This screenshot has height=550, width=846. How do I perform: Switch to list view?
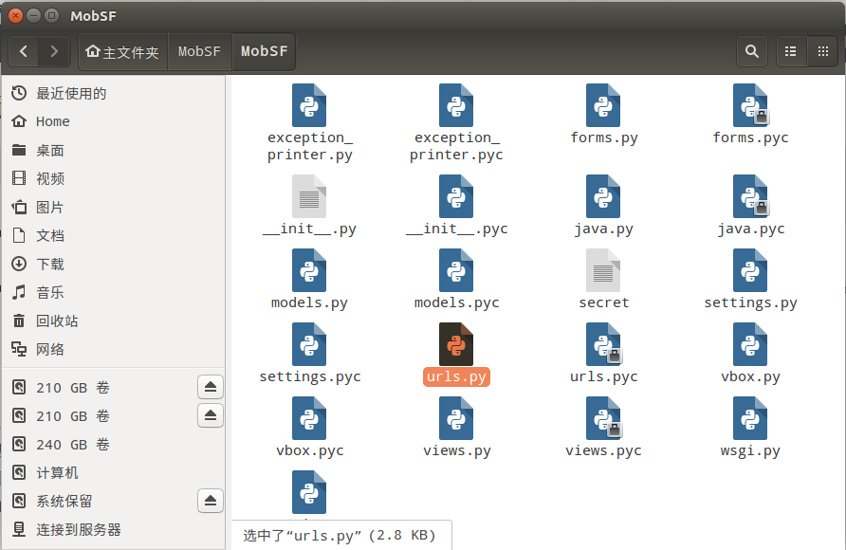pos(790,51)
